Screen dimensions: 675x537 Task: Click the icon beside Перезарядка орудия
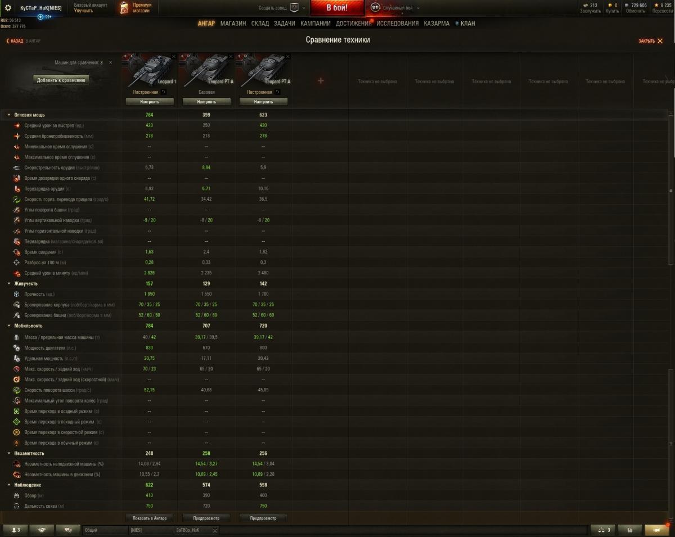coord(17,189)
